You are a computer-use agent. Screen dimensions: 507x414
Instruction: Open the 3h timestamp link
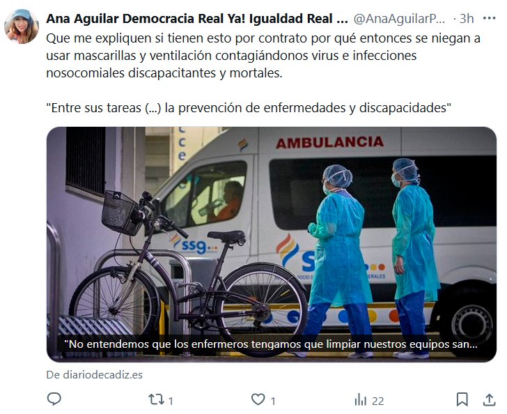[x=467, y=19]
